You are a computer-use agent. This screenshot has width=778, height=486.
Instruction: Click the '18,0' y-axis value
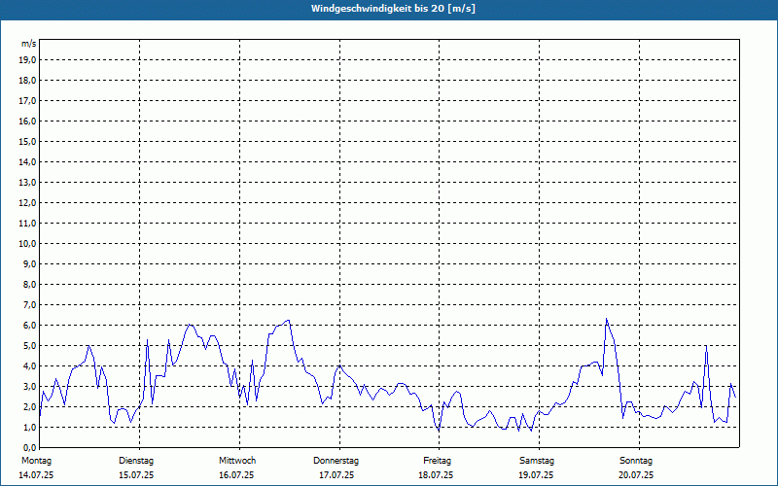point(28,81)
